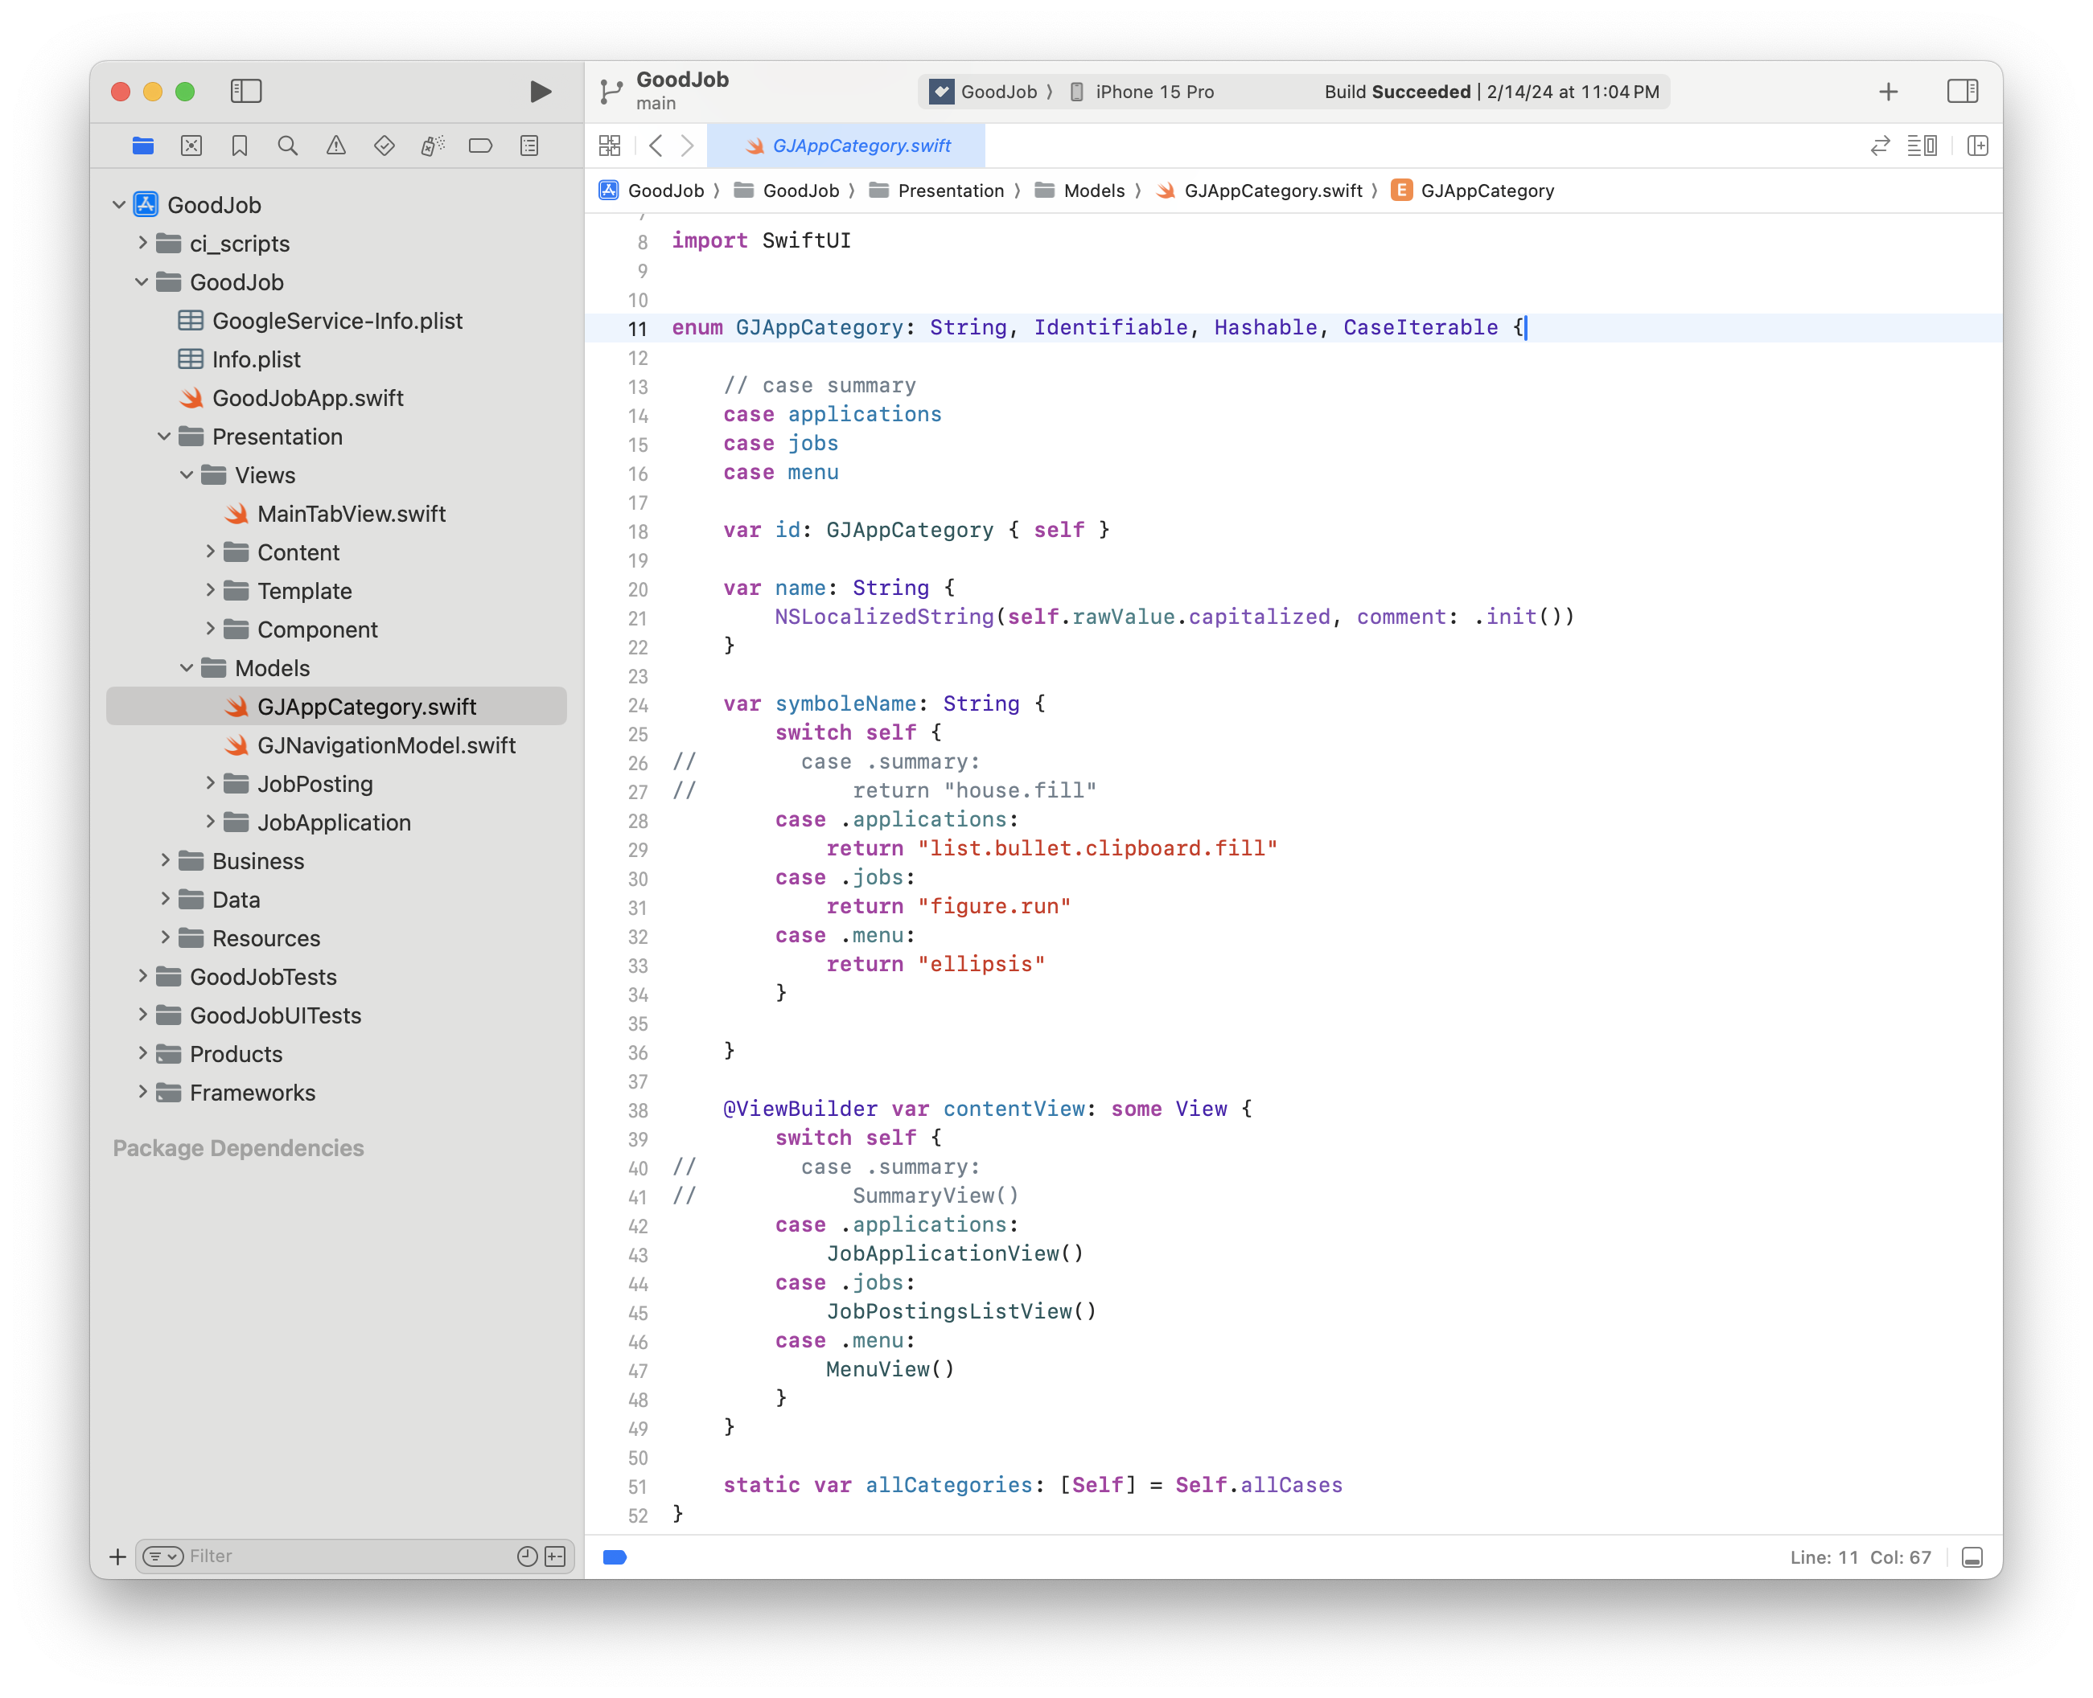
Task: Toggle the Navigator sidebar visibility
Action: [x=245, y=92]
